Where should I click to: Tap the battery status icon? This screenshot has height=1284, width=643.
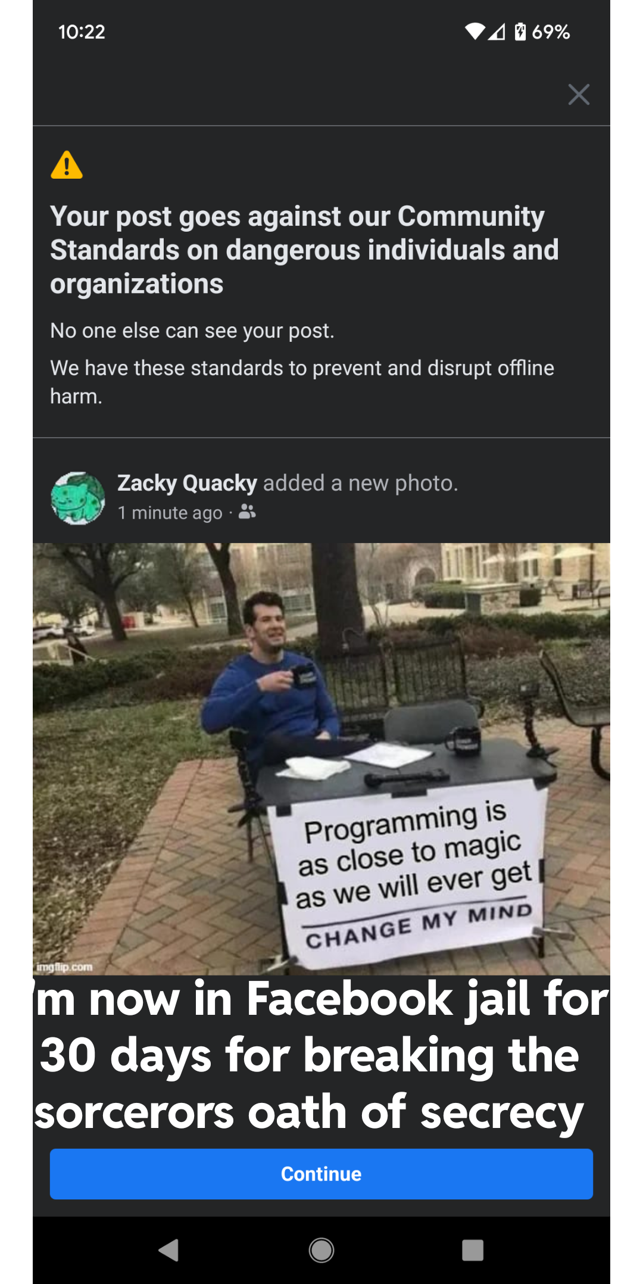pos(520,32)
